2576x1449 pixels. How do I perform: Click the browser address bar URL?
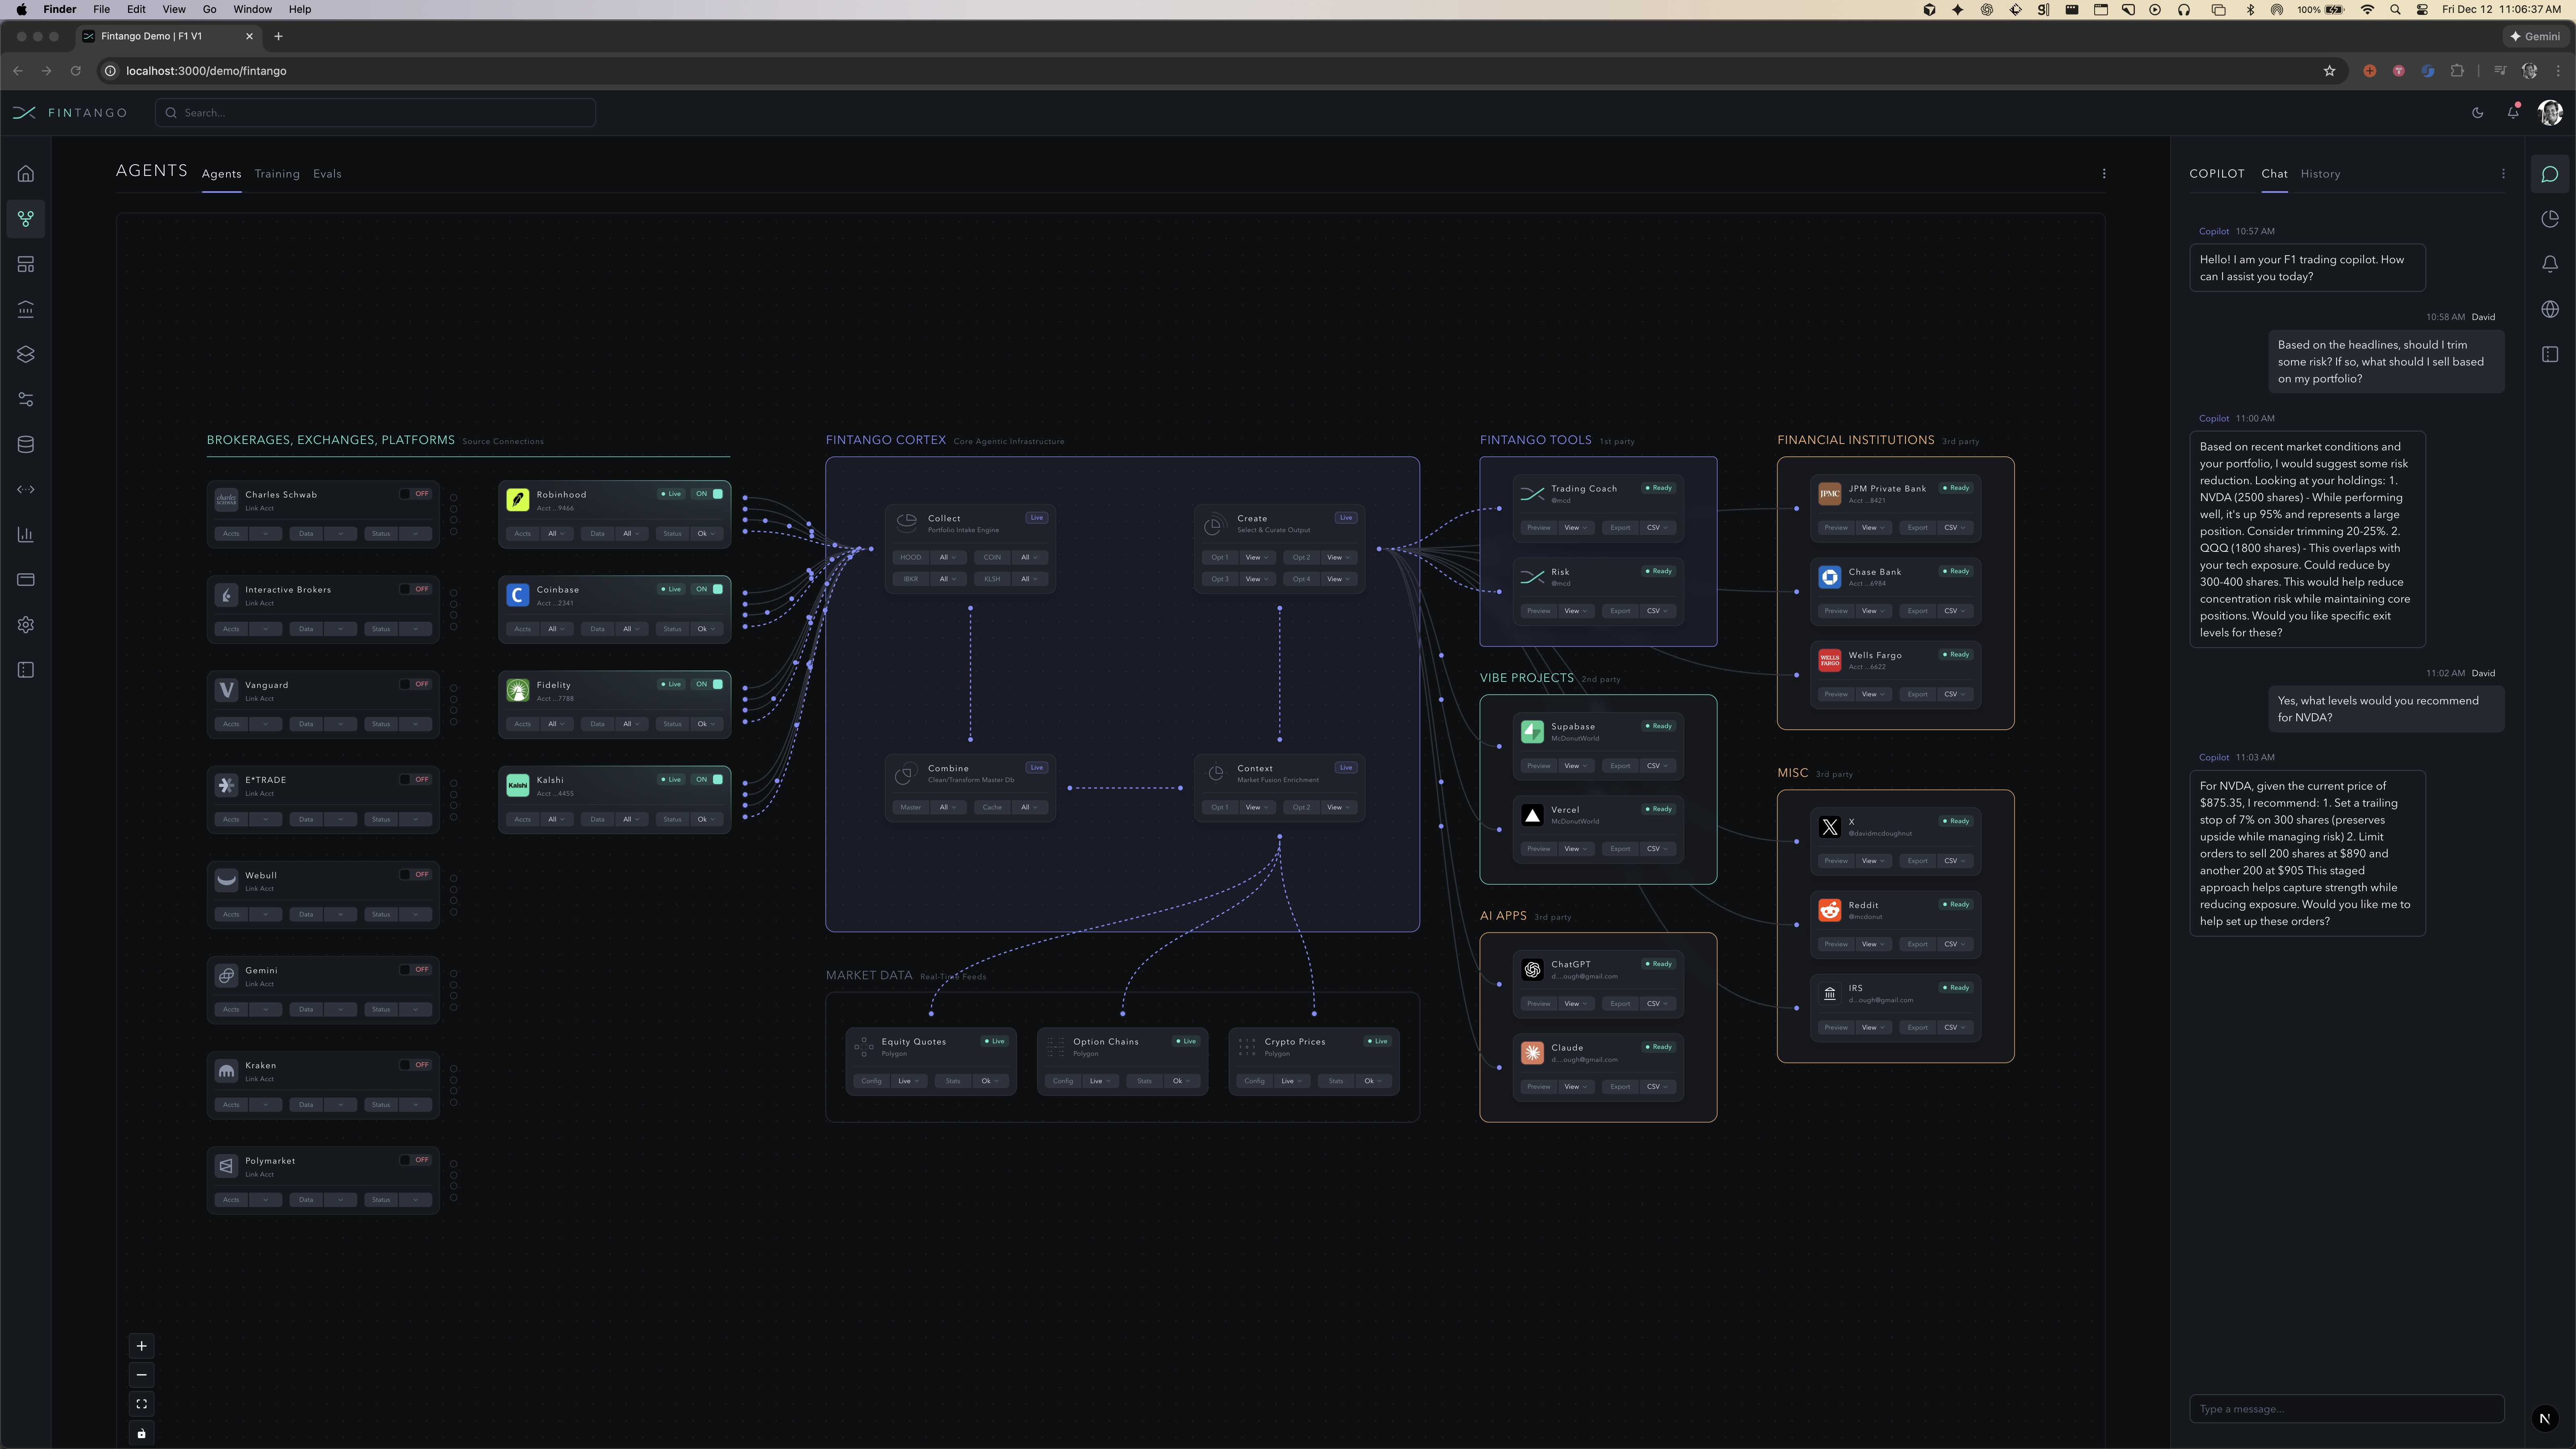(206, 71)
